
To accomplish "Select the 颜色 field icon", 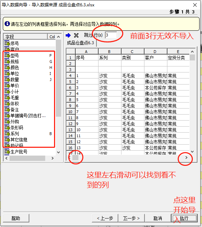I will point(7,67).
